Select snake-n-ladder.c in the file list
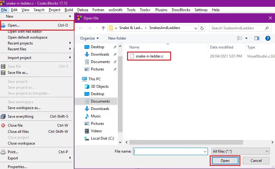The height and width of the screenshot is (169, 275). (149, 56)
